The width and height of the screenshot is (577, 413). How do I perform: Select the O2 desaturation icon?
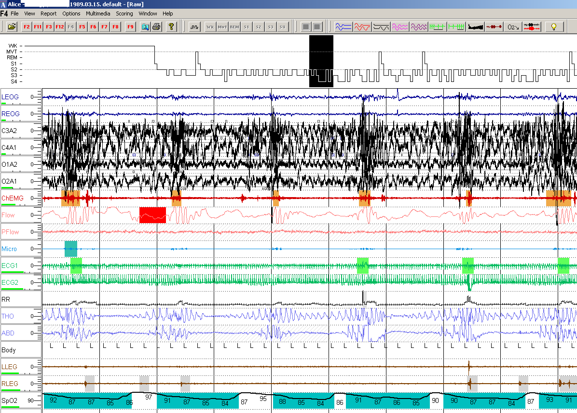click(x=513, y=27)
